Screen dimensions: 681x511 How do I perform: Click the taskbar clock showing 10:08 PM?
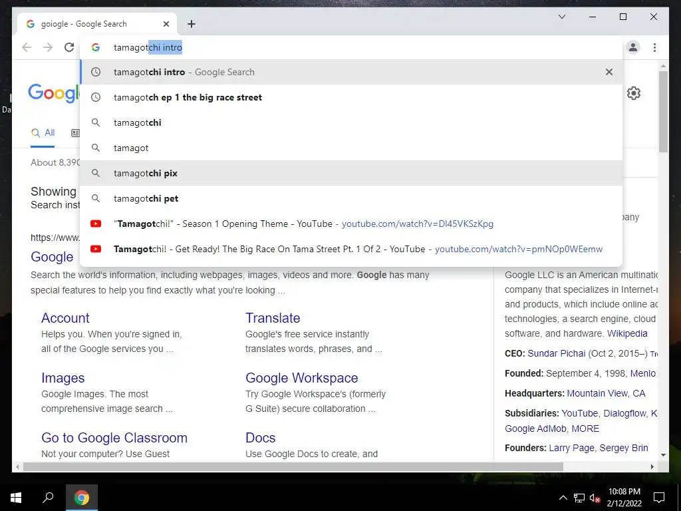pos(624,498)
